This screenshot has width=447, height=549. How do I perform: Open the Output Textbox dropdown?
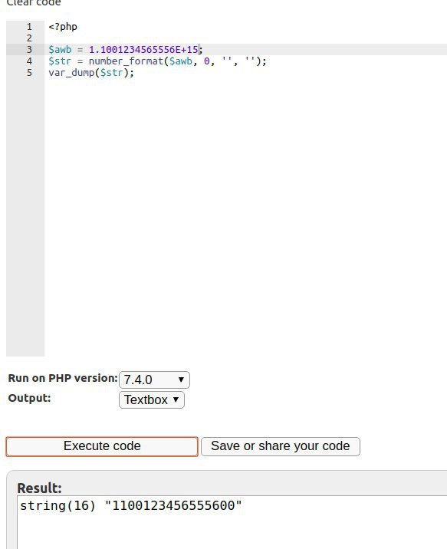click(152, 399)
